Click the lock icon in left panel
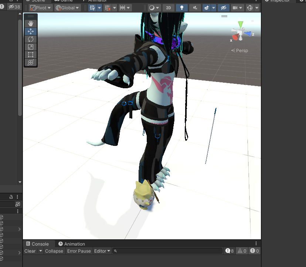306x267 pixels. pos(11,197)
